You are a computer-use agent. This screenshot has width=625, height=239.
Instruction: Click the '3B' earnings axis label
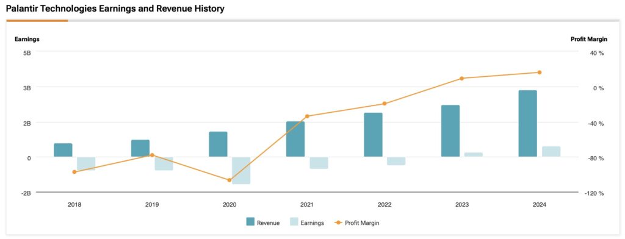[x=27, y=88]
